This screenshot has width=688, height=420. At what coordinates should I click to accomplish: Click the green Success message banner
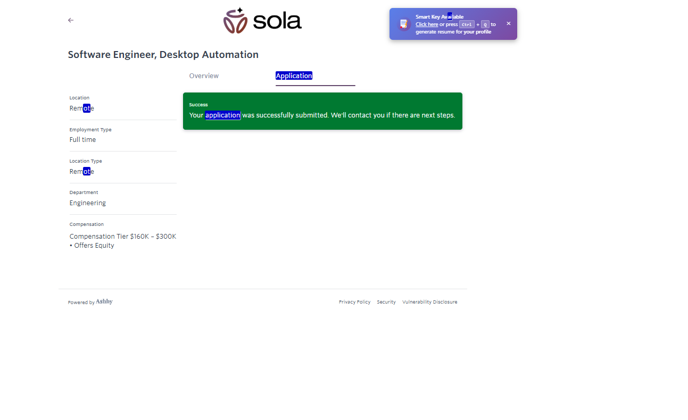point(322,111)
